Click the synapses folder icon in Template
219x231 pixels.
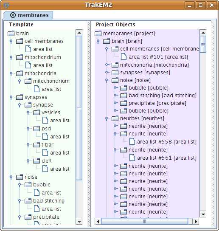pos(20,97)
